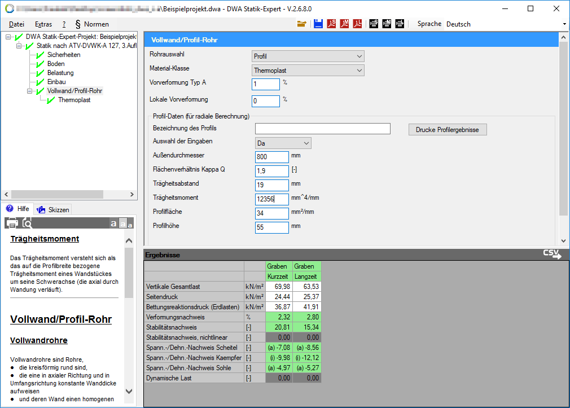
Task: Print the help text using printer icon
Action: click(x=12, y=223)
